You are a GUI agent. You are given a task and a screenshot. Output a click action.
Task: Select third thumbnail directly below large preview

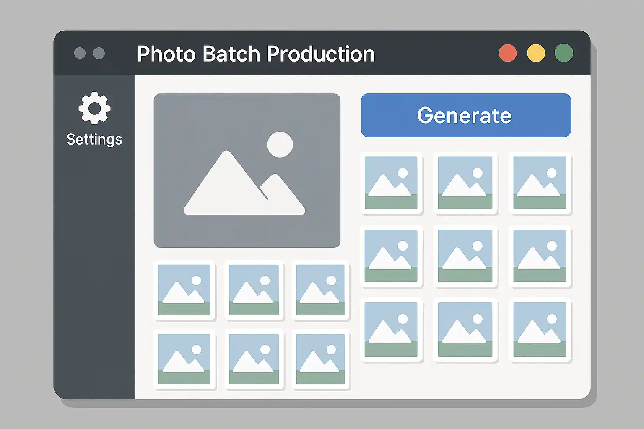click(320, 290)
